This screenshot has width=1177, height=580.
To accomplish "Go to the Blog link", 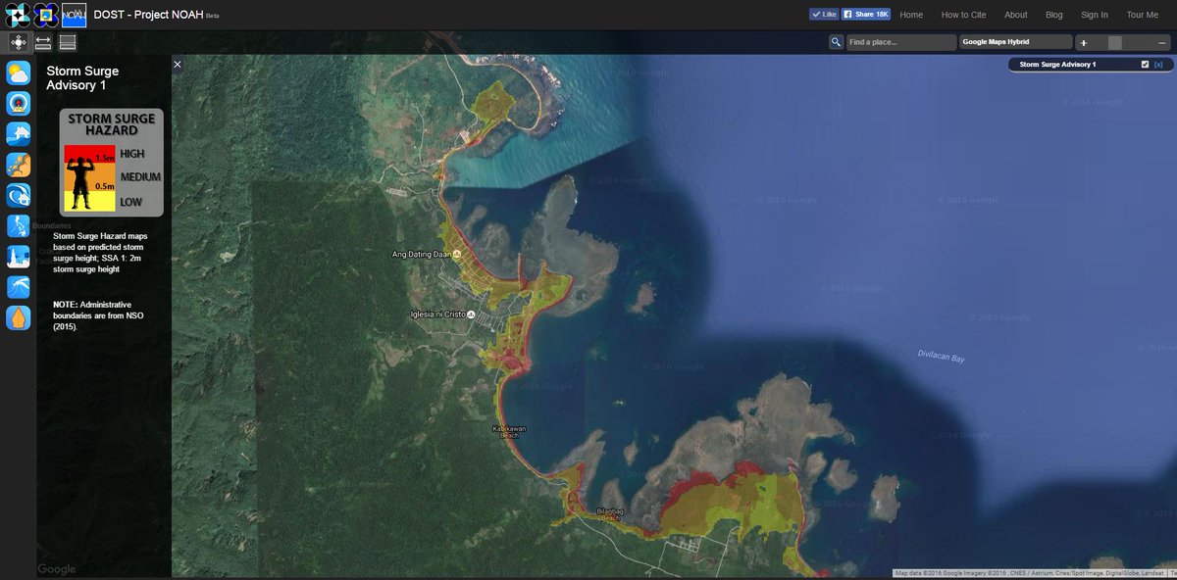I will pyautogui.click(x=1054, y=15).
